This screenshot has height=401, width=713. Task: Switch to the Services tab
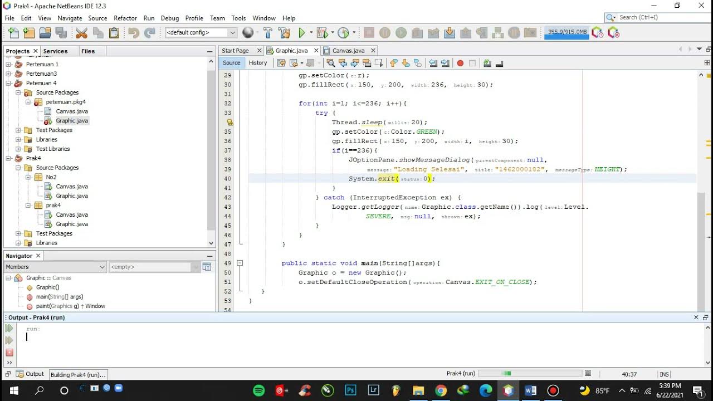(55, 51)
